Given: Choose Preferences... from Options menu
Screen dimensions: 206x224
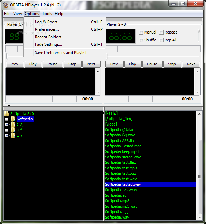Looking at the screenshot, I should pos(65,29).
